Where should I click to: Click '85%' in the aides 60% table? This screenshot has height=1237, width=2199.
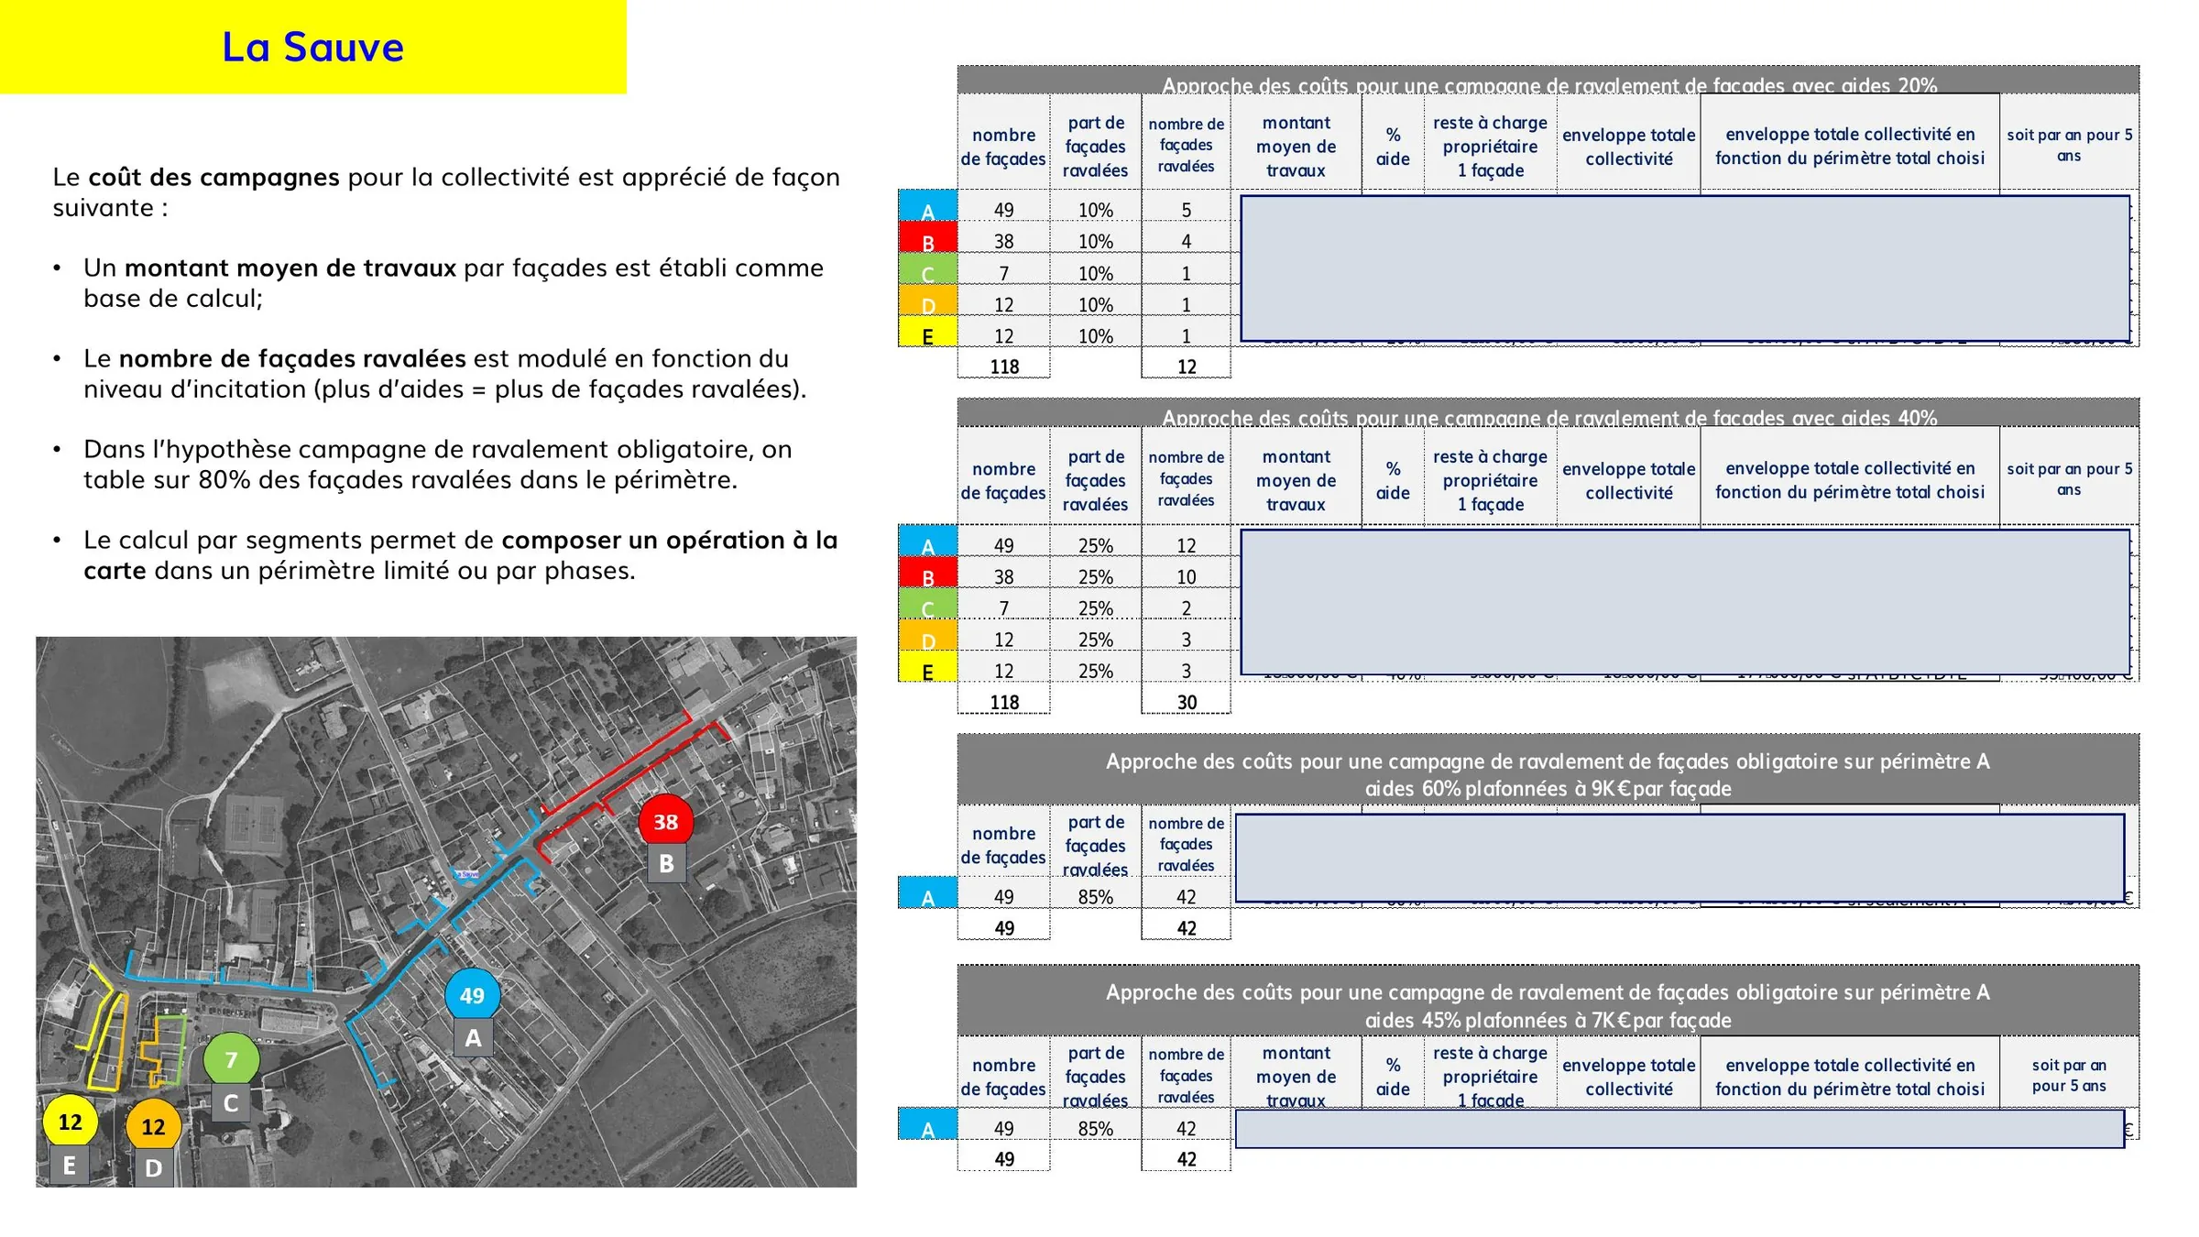click(1096, 897)
